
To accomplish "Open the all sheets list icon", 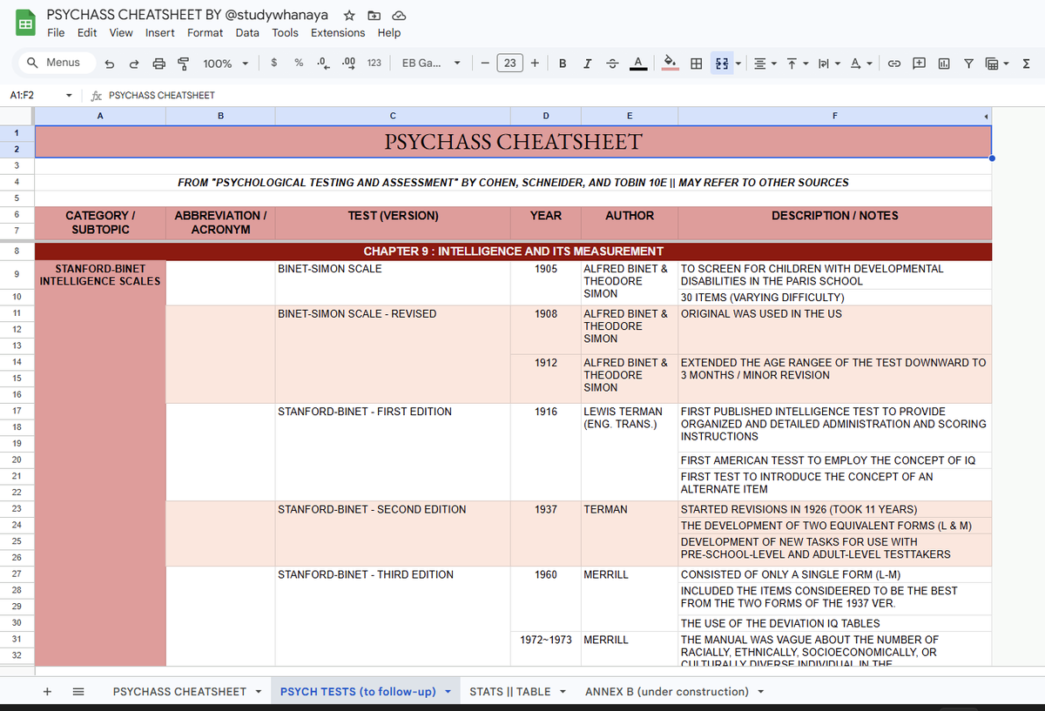I will pyautogui.click(x=78, y=691).
